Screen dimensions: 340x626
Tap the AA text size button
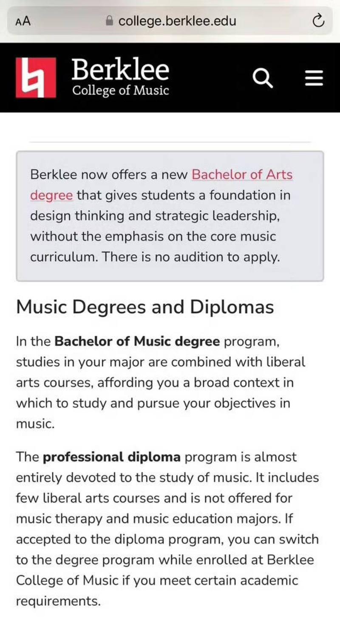click(x=23, y=21)
